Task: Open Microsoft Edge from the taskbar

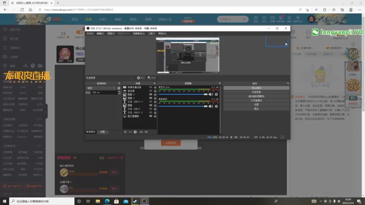Action: coord(107,201)
